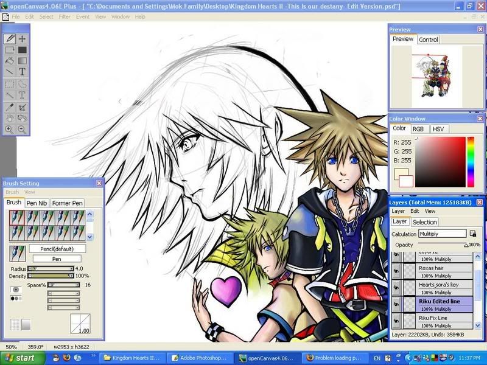The image size is (487, 365).
Task: Select the rotate canvas hand tool
Action: pyautogui.click(x=22, y=118)
